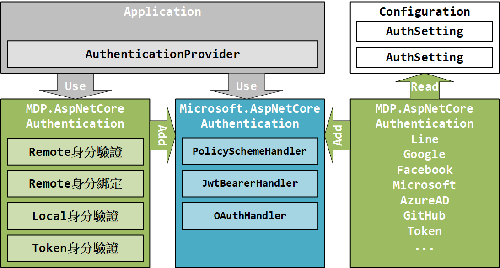
Task: Click the JwtBearerHandler box
Action: pyautogui.click(x=250, y=183)
